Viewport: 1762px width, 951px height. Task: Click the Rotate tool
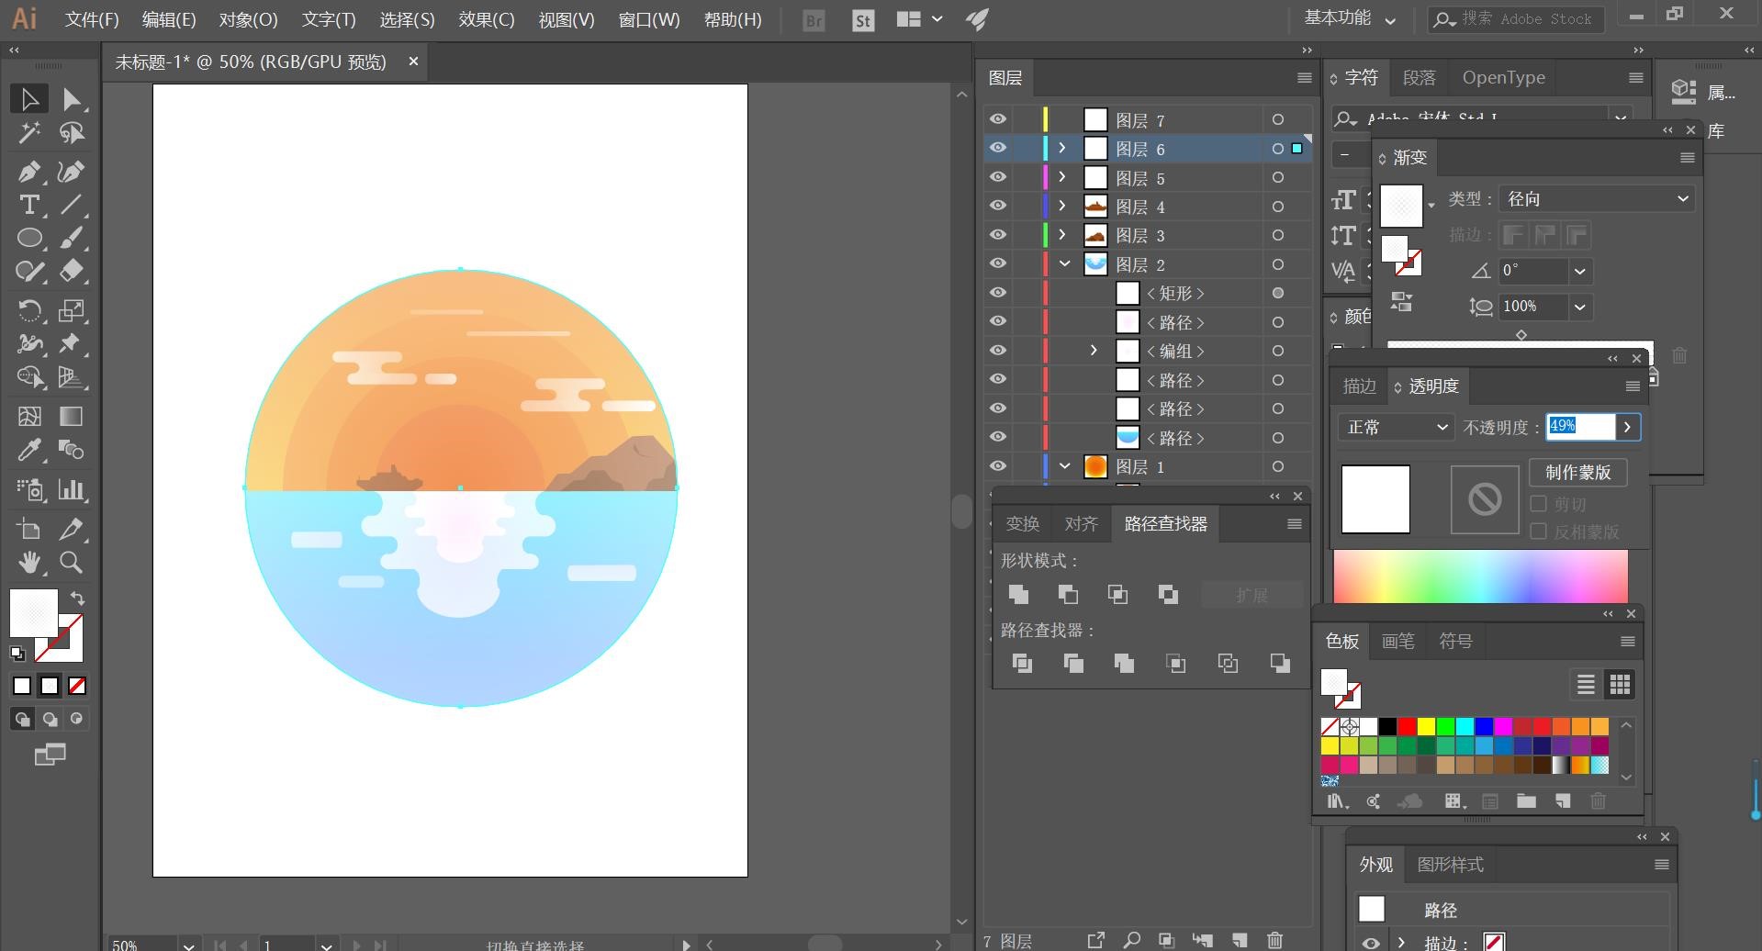coord(29,310)
